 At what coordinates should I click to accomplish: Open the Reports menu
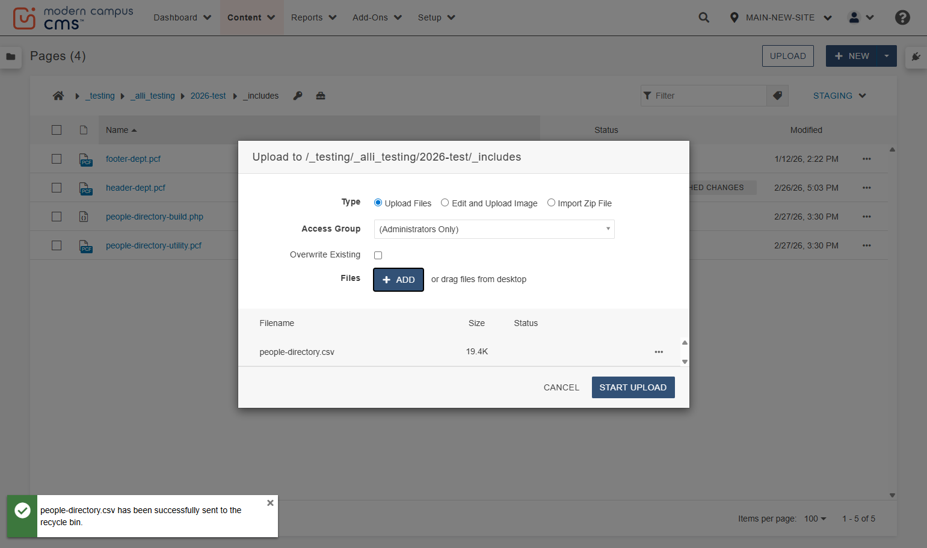click(x=314, y=17)
